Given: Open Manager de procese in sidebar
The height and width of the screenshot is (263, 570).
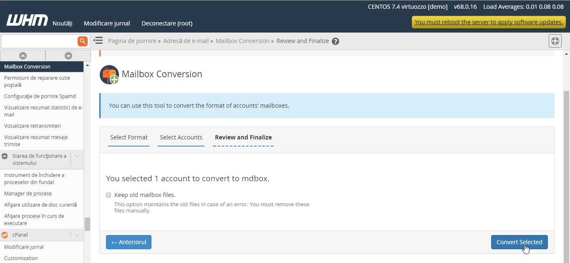Looking at the screenshot, I should pos(28,194).
